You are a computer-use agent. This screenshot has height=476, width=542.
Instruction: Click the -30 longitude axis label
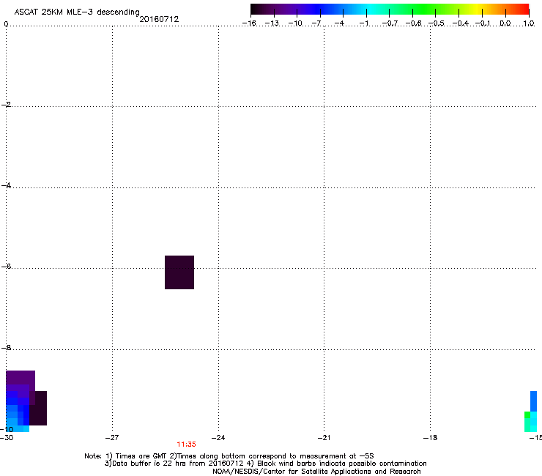(x=7, y=438)
